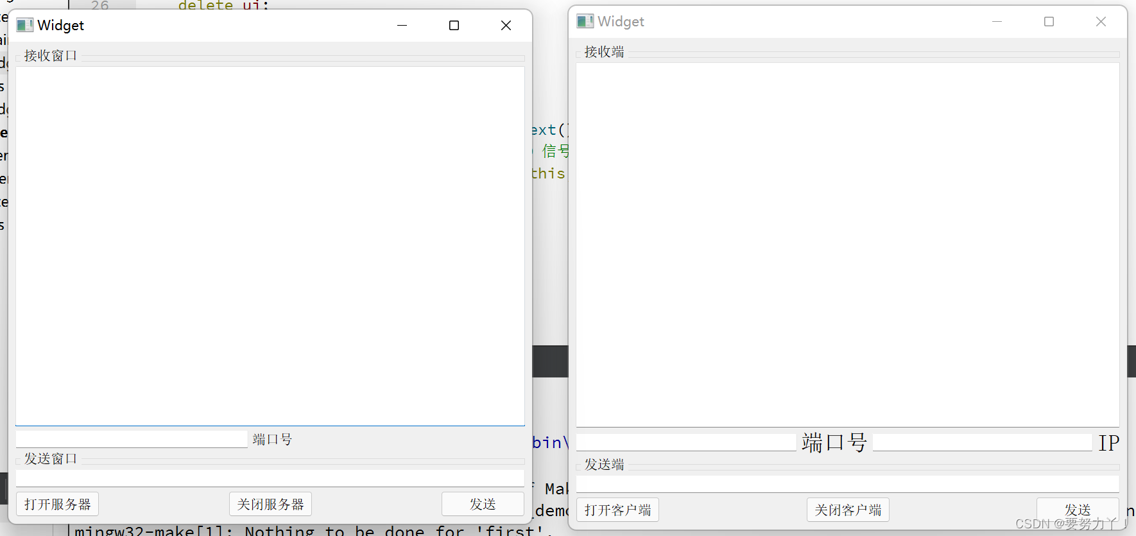The width and height of the screenshot is (1136, 536).
Task: Click the 发送窗口 group title
Action: click(51, 458)
